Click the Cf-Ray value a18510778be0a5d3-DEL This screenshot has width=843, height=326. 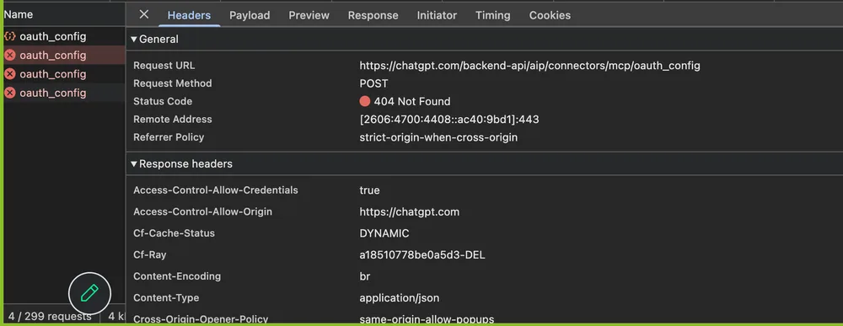pos(422,255)
